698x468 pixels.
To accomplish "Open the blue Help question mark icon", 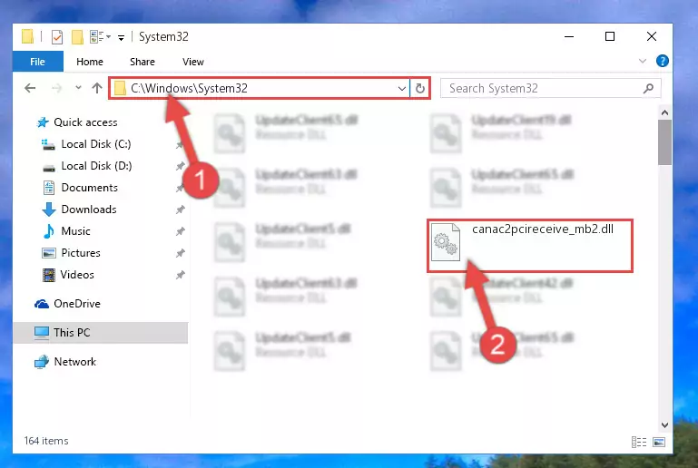I will pyautogui.click(x=662, y=61).
